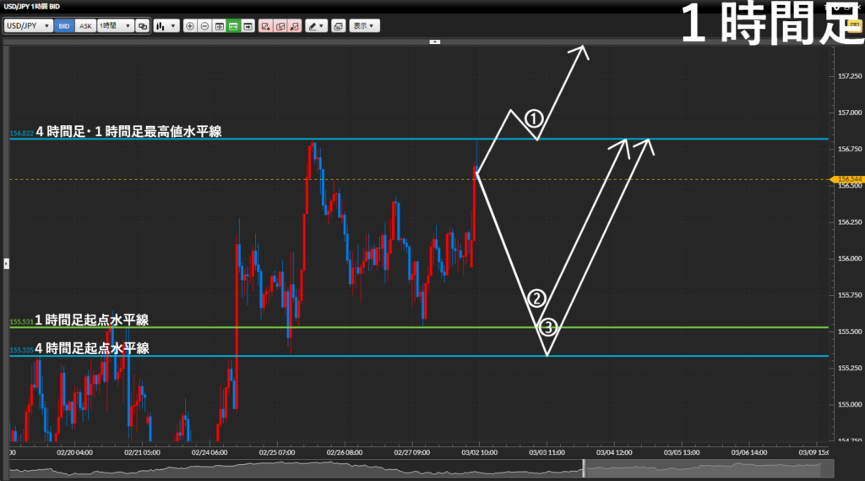Click the copy chart window icon
Viewport: 865px width, 481px height.
pyautogui.click(x=338, y=26)
